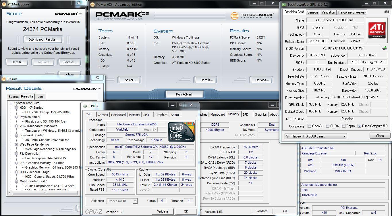This screenshot has height=216, width=392.
Task: Collapse the Physics and 3D node
Action: coord(17,117)
